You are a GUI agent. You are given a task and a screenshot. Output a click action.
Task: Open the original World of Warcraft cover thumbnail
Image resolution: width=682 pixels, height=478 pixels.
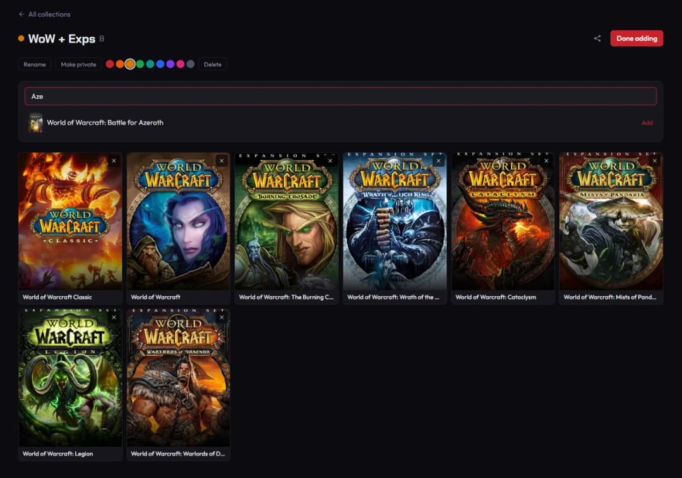(178, 221)
